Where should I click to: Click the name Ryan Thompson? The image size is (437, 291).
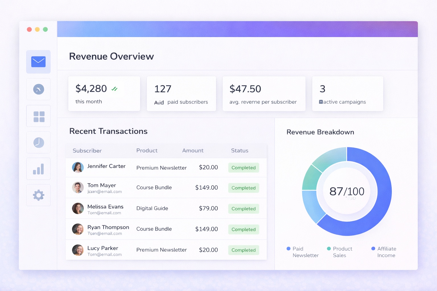[x=108, y=227]
